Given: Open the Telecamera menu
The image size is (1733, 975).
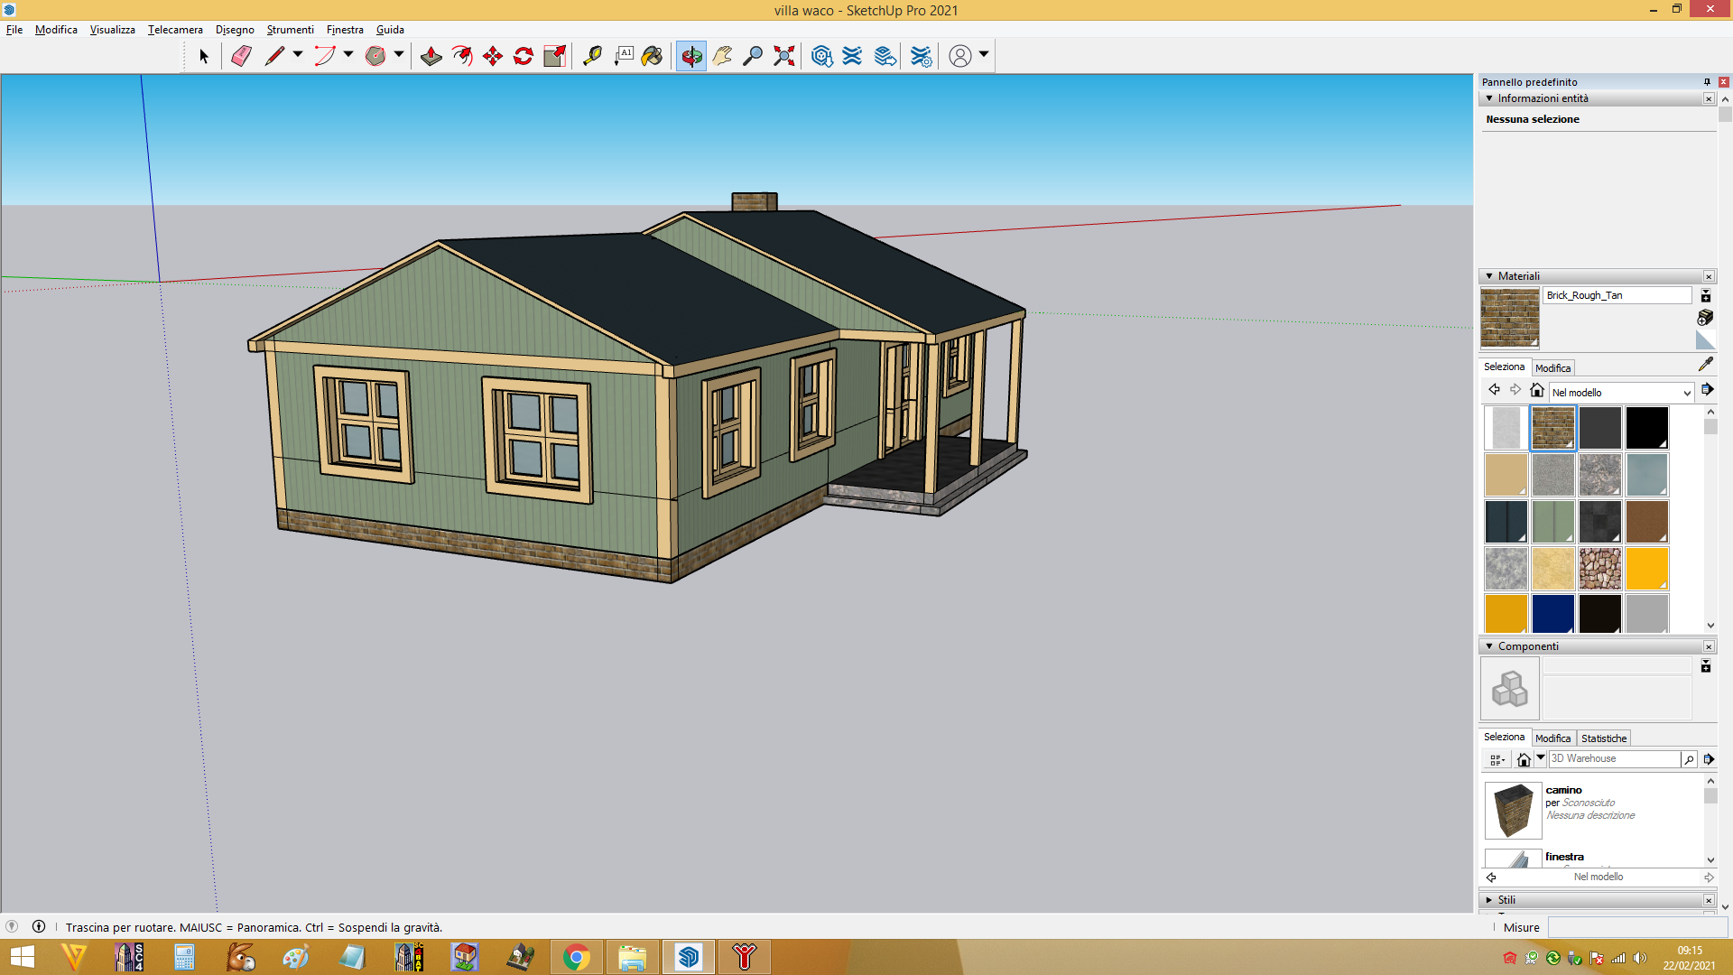Looking at the screenshot, I should coord(175,30).
